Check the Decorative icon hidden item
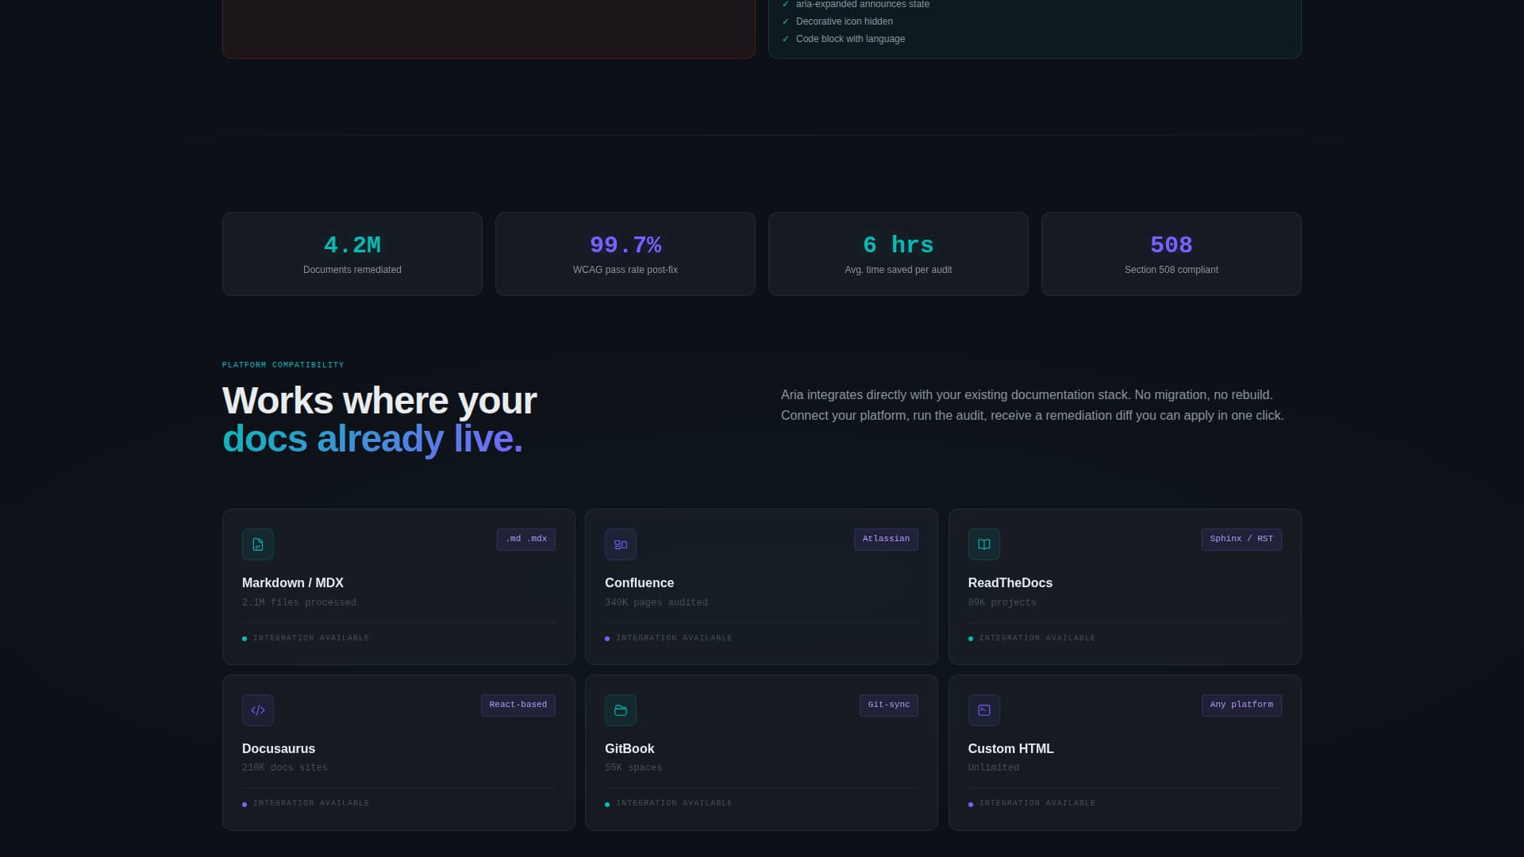Screen dimensions: 1524x857 click(x=845, y=21)
